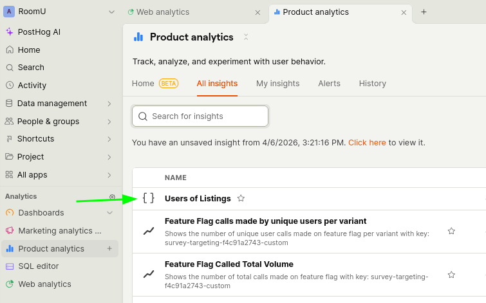
Task: Click plus icon next to Product analytics
Action: point(109,248)
